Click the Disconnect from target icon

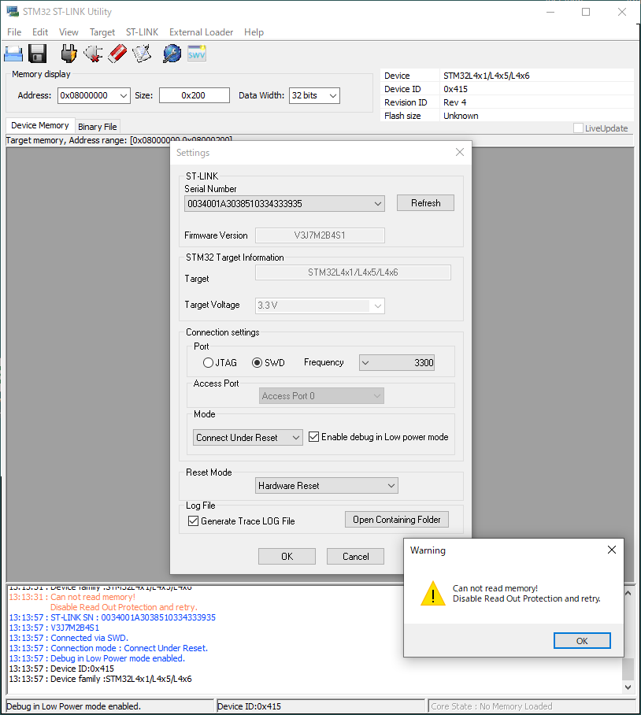point(93,54)
